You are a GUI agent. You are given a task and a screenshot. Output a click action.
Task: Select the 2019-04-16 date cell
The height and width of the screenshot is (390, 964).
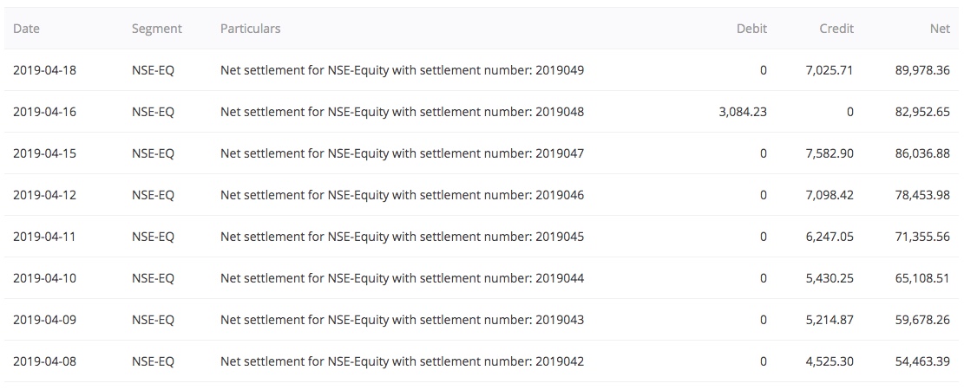coord(45,112)
